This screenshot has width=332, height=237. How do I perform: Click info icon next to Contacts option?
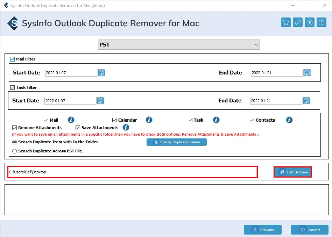[x=289, y=120]
